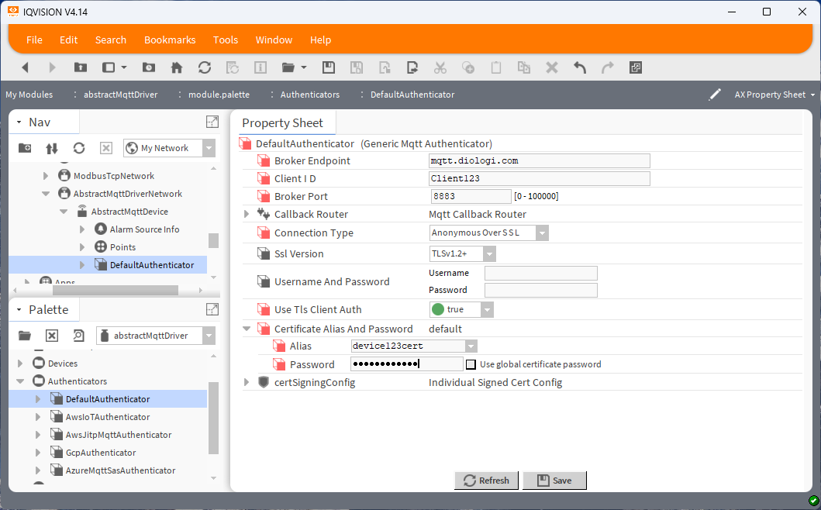Open the palette search (magnifier) icon
Image resolution: width=821 pixels, height=510 pixels.
tap(78, 335)
